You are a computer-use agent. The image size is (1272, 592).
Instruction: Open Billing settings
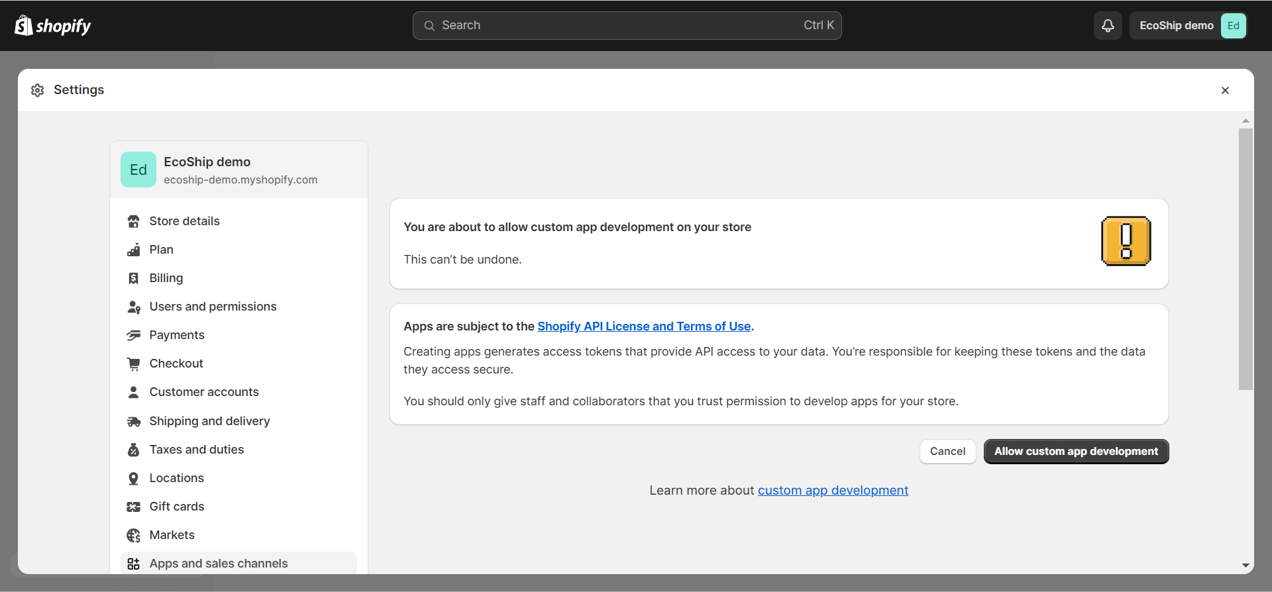[x=238, y=278]
